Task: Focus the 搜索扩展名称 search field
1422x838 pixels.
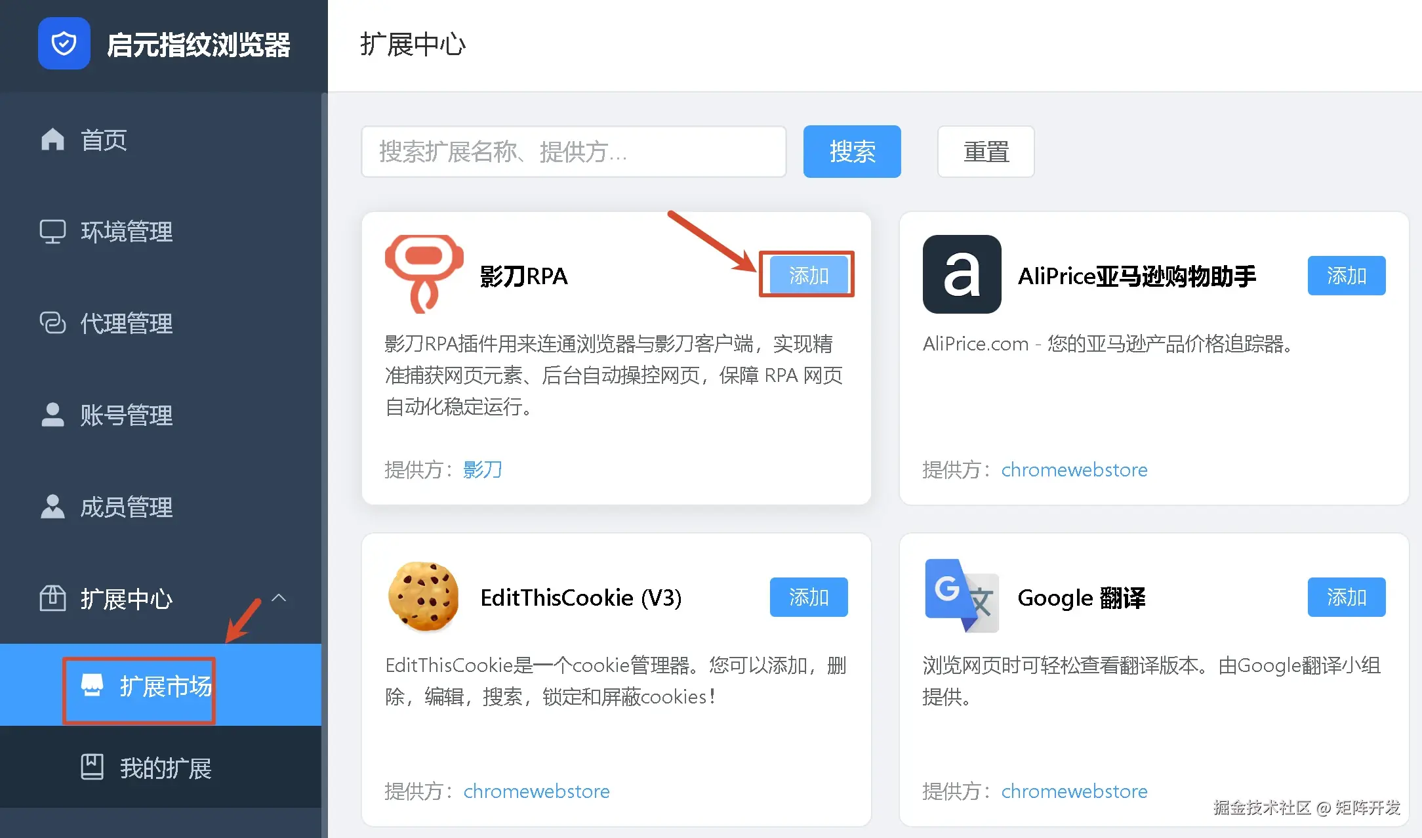Action: pyautogui.click(x=574, y=152)
